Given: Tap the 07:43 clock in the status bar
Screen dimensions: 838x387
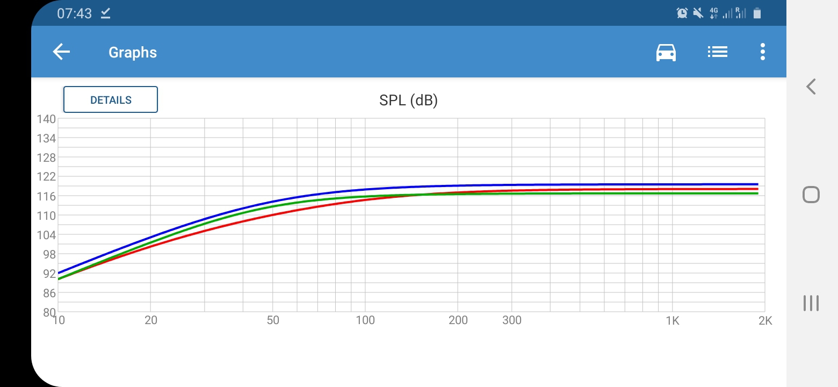Looking at the screenshot, I should click(x=75, y=13).
